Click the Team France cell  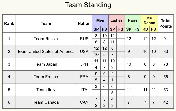(46, 77)
